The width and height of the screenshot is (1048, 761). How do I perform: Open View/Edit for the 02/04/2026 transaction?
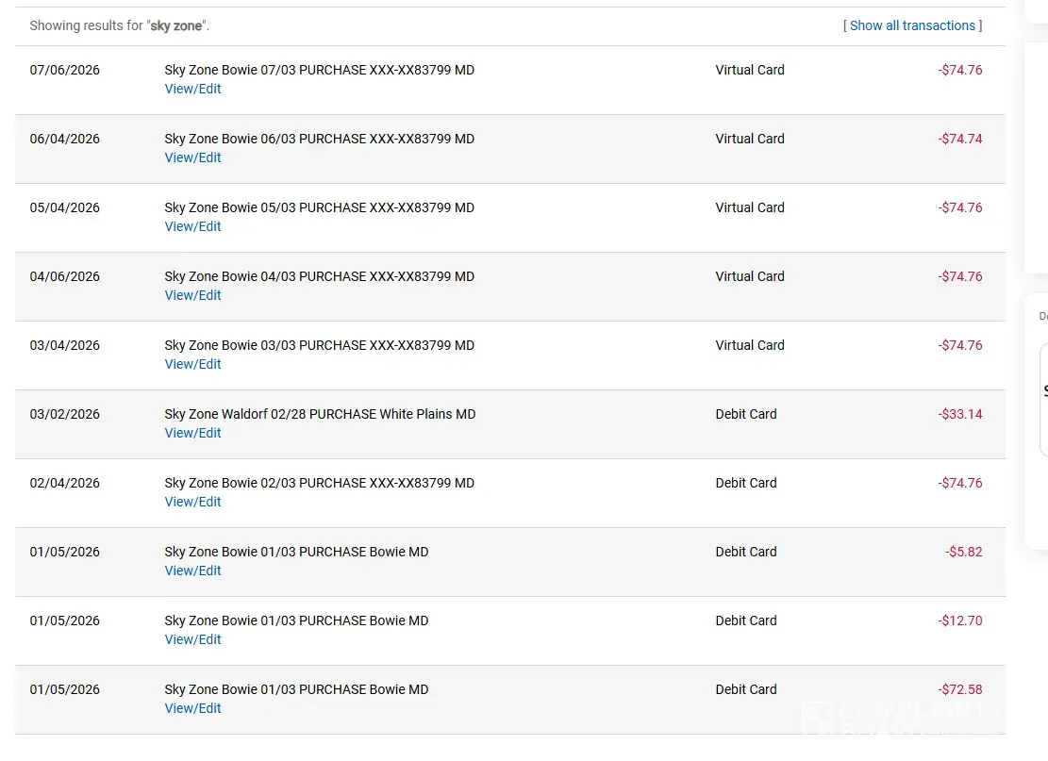(x=192, y=502)
